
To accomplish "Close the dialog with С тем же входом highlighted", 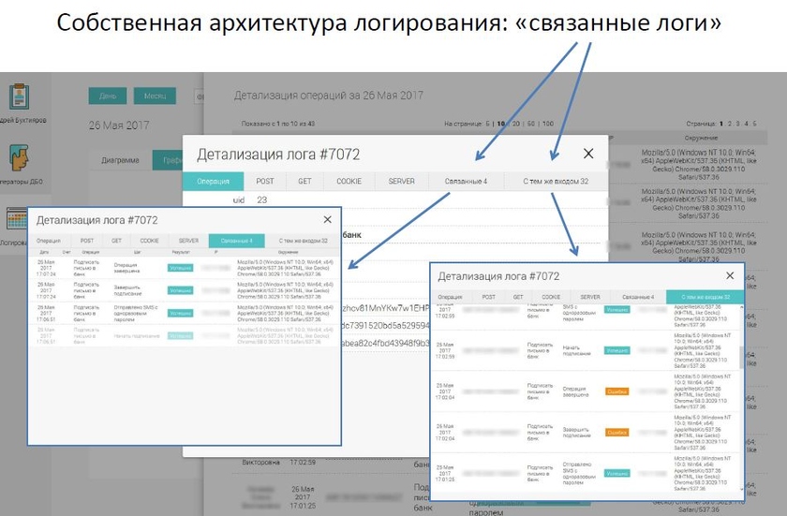I will 730,276.
